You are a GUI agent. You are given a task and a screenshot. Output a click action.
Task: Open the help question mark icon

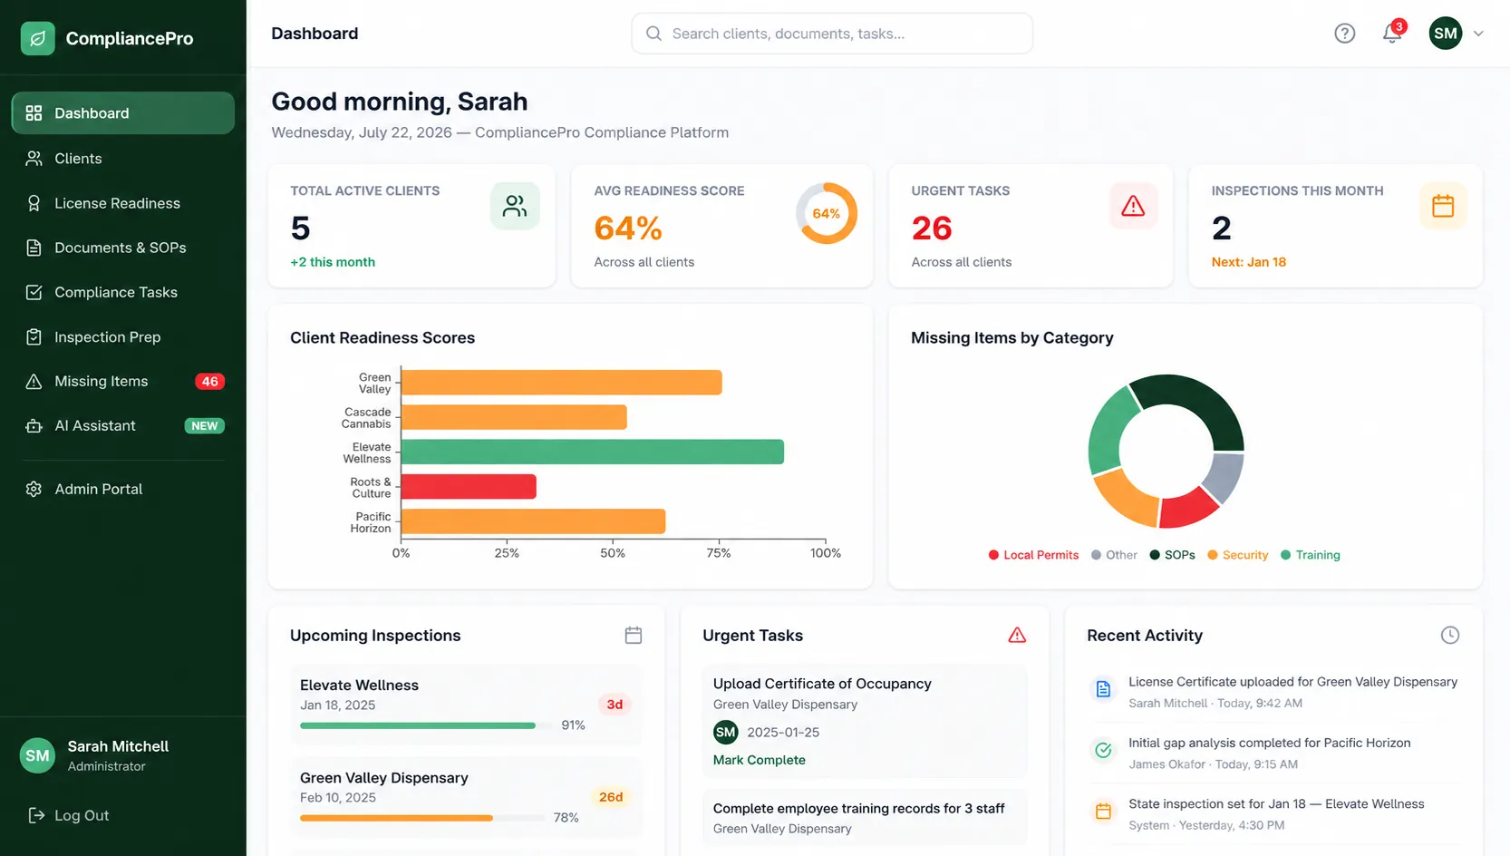1345,34
